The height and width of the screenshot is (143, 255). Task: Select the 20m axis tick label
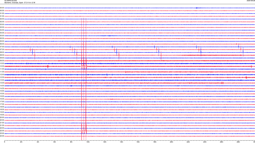point(171,142)
